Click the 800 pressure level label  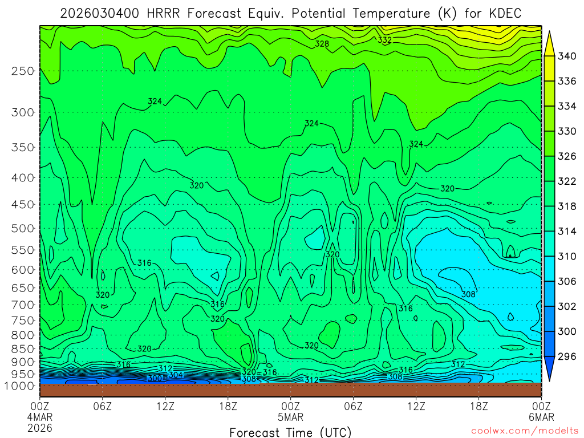coord(23,335)
